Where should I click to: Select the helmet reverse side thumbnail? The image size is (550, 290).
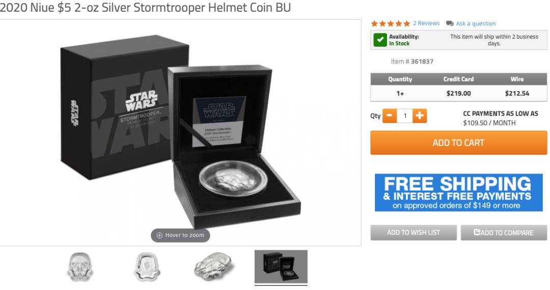tap(147, 267)
